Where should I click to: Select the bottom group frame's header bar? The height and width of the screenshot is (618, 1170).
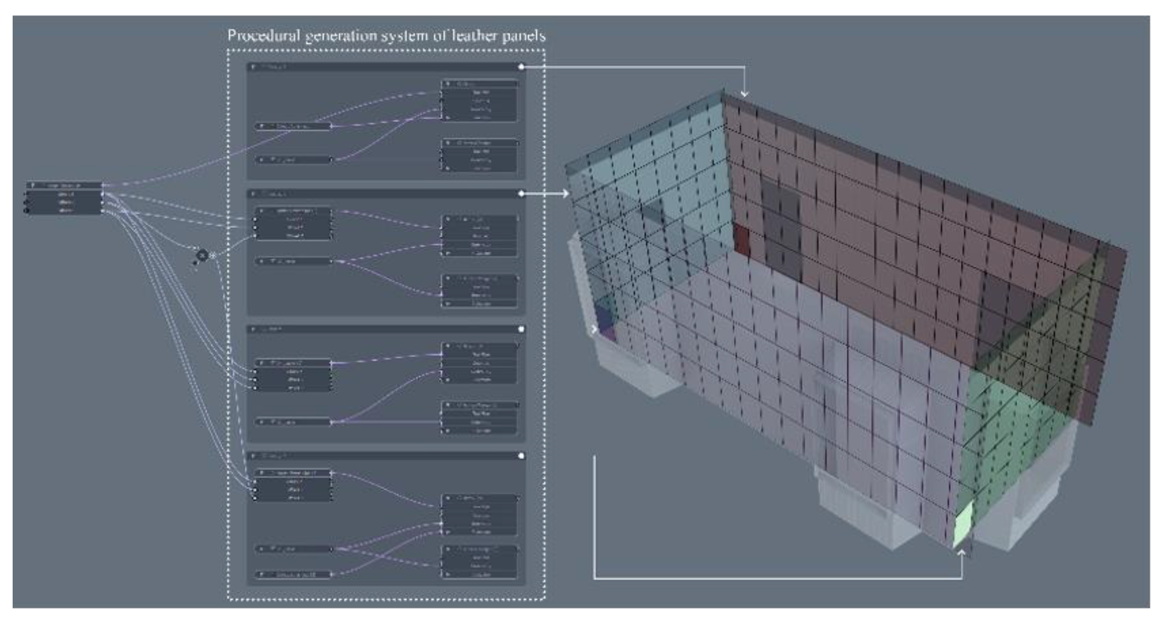click(386, 456)
